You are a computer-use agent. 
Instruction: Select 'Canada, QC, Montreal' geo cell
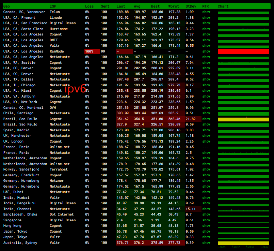(23, 108)
